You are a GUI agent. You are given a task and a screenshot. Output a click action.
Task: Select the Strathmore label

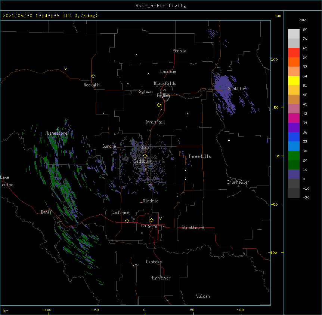(x=193, y=227)
